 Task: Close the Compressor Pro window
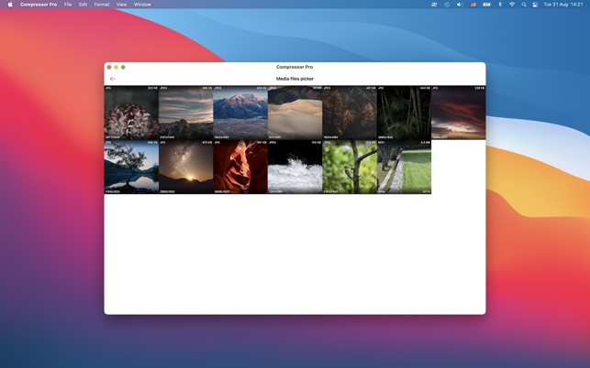point(109,67)
